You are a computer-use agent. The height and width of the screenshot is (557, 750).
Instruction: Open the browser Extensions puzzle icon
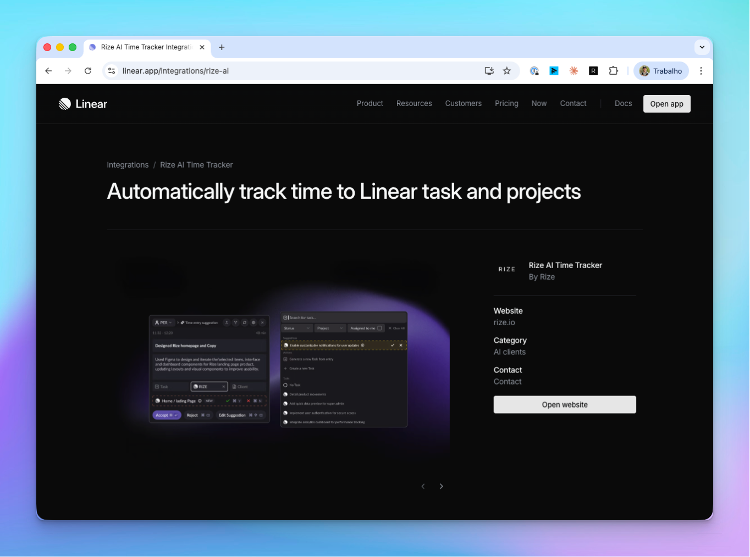pyautogui.click(x=613, y=71)
